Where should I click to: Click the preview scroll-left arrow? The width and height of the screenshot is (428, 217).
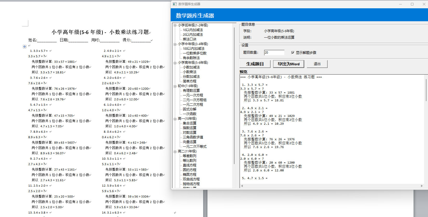(242, 186)
